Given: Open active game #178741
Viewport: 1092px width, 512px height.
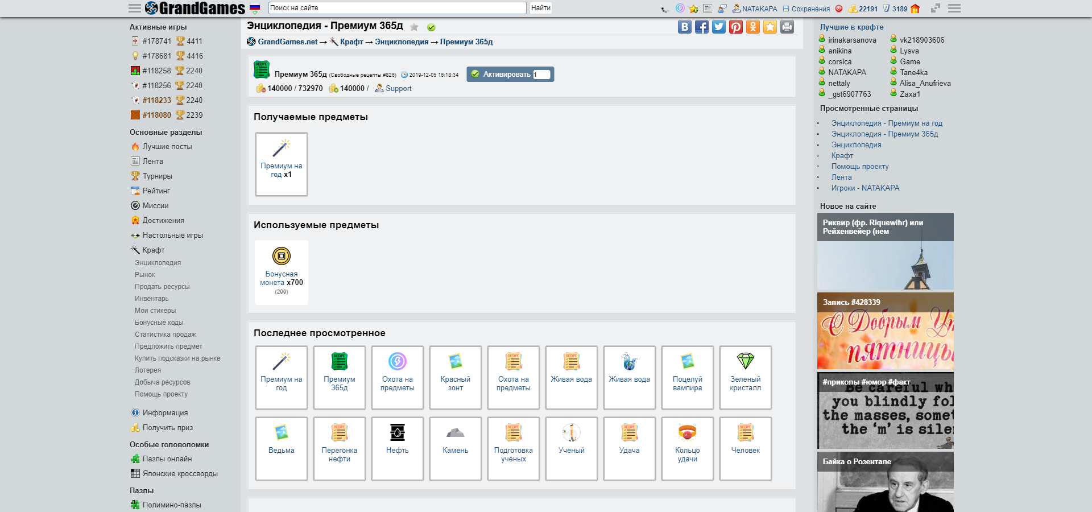Looking at the screenshot, I should point(157,41).
